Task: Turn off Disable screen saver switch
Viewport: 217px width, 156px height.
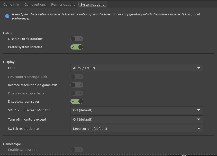Action: click(x=77, y=101)
